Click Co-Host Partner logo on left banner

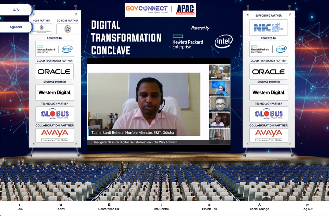tap(68, 29)
